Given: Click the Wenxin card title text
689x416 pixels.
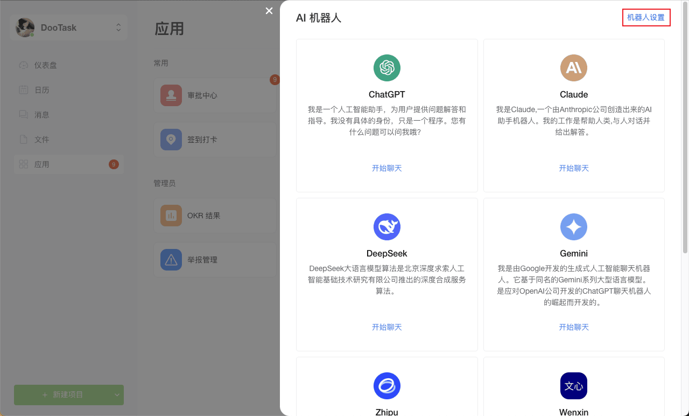Looking at the screenshot, I should click(x=574, y=412).
